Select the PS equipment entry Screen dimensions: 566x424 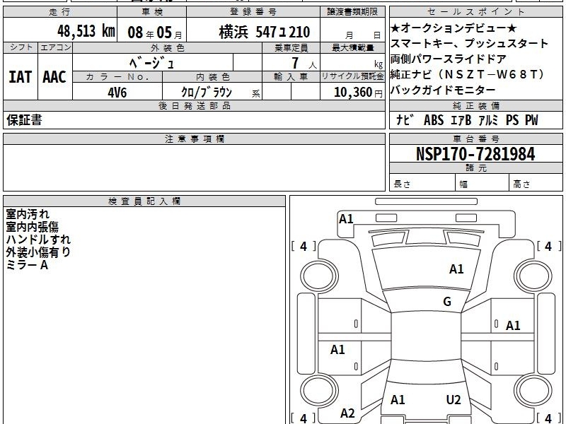point(512,119)
